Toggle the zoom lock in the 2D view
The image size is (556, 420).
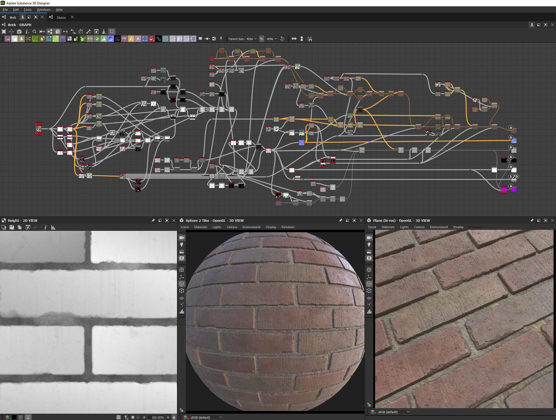click(x=174, y=417)
